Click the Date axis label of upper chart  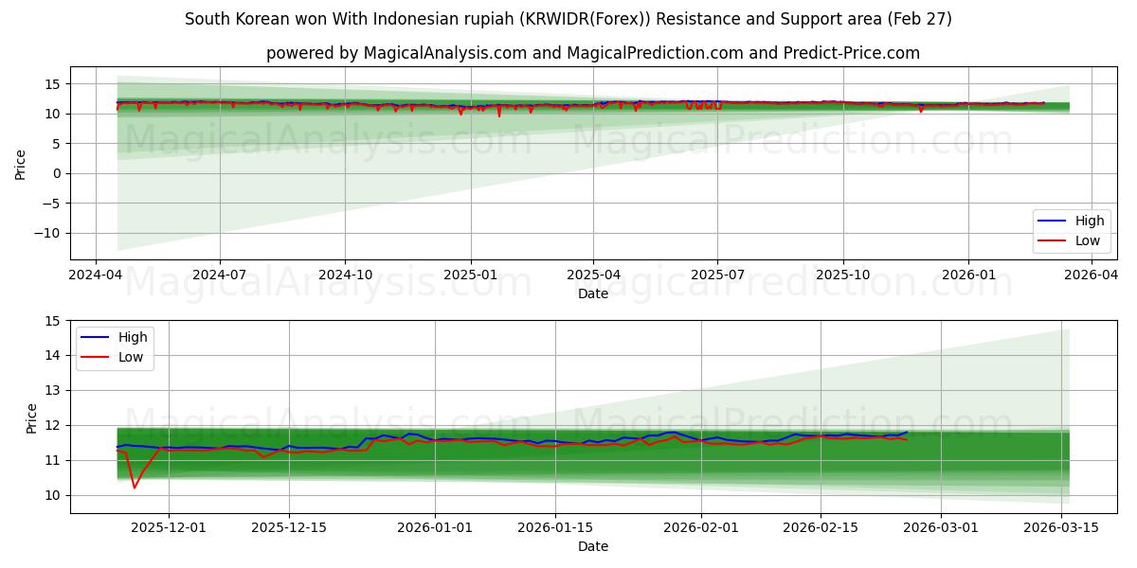[x=593, y=293]
